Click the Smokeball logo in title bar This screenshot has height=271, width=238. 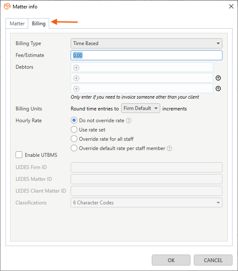tap(7, 6)
